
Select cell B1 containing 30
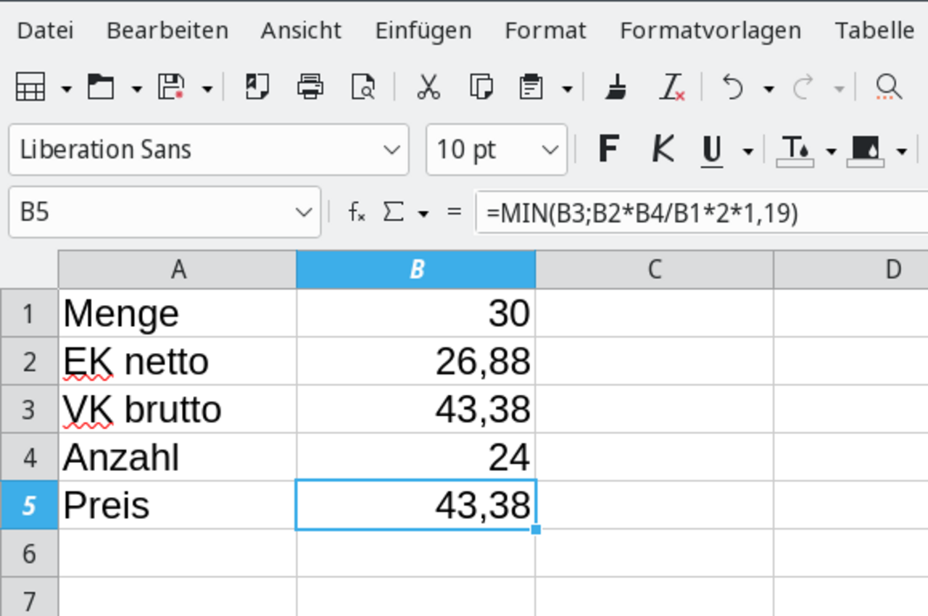[416, 313]
